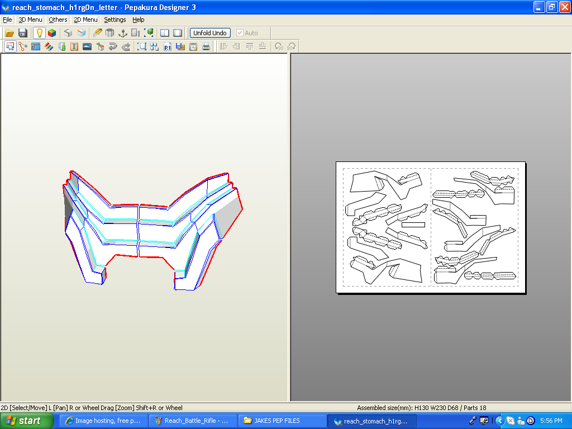This screenshot has height=429, width=572.
Task: Click the green bottle and paper icon
Action: click(x=61, y=47)
